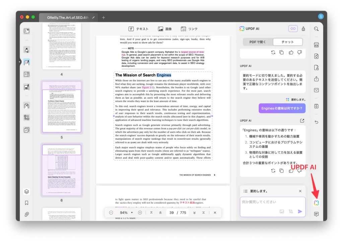This screenshot has height=242, width=343.
Task: Switch to the PDFで聞く mode
Action: click(x=258, y=42)
